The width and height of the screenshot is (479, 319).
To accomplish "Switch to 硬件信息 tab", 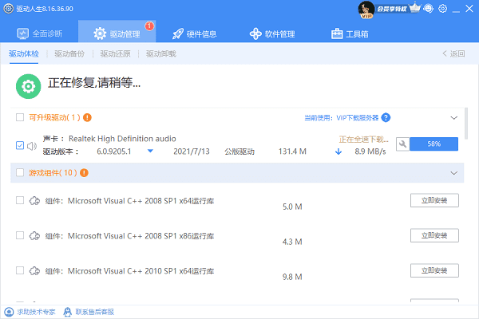I will 195,33.
